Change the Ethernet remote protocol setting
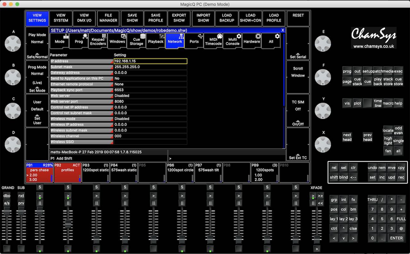 (x=151, y=84)
